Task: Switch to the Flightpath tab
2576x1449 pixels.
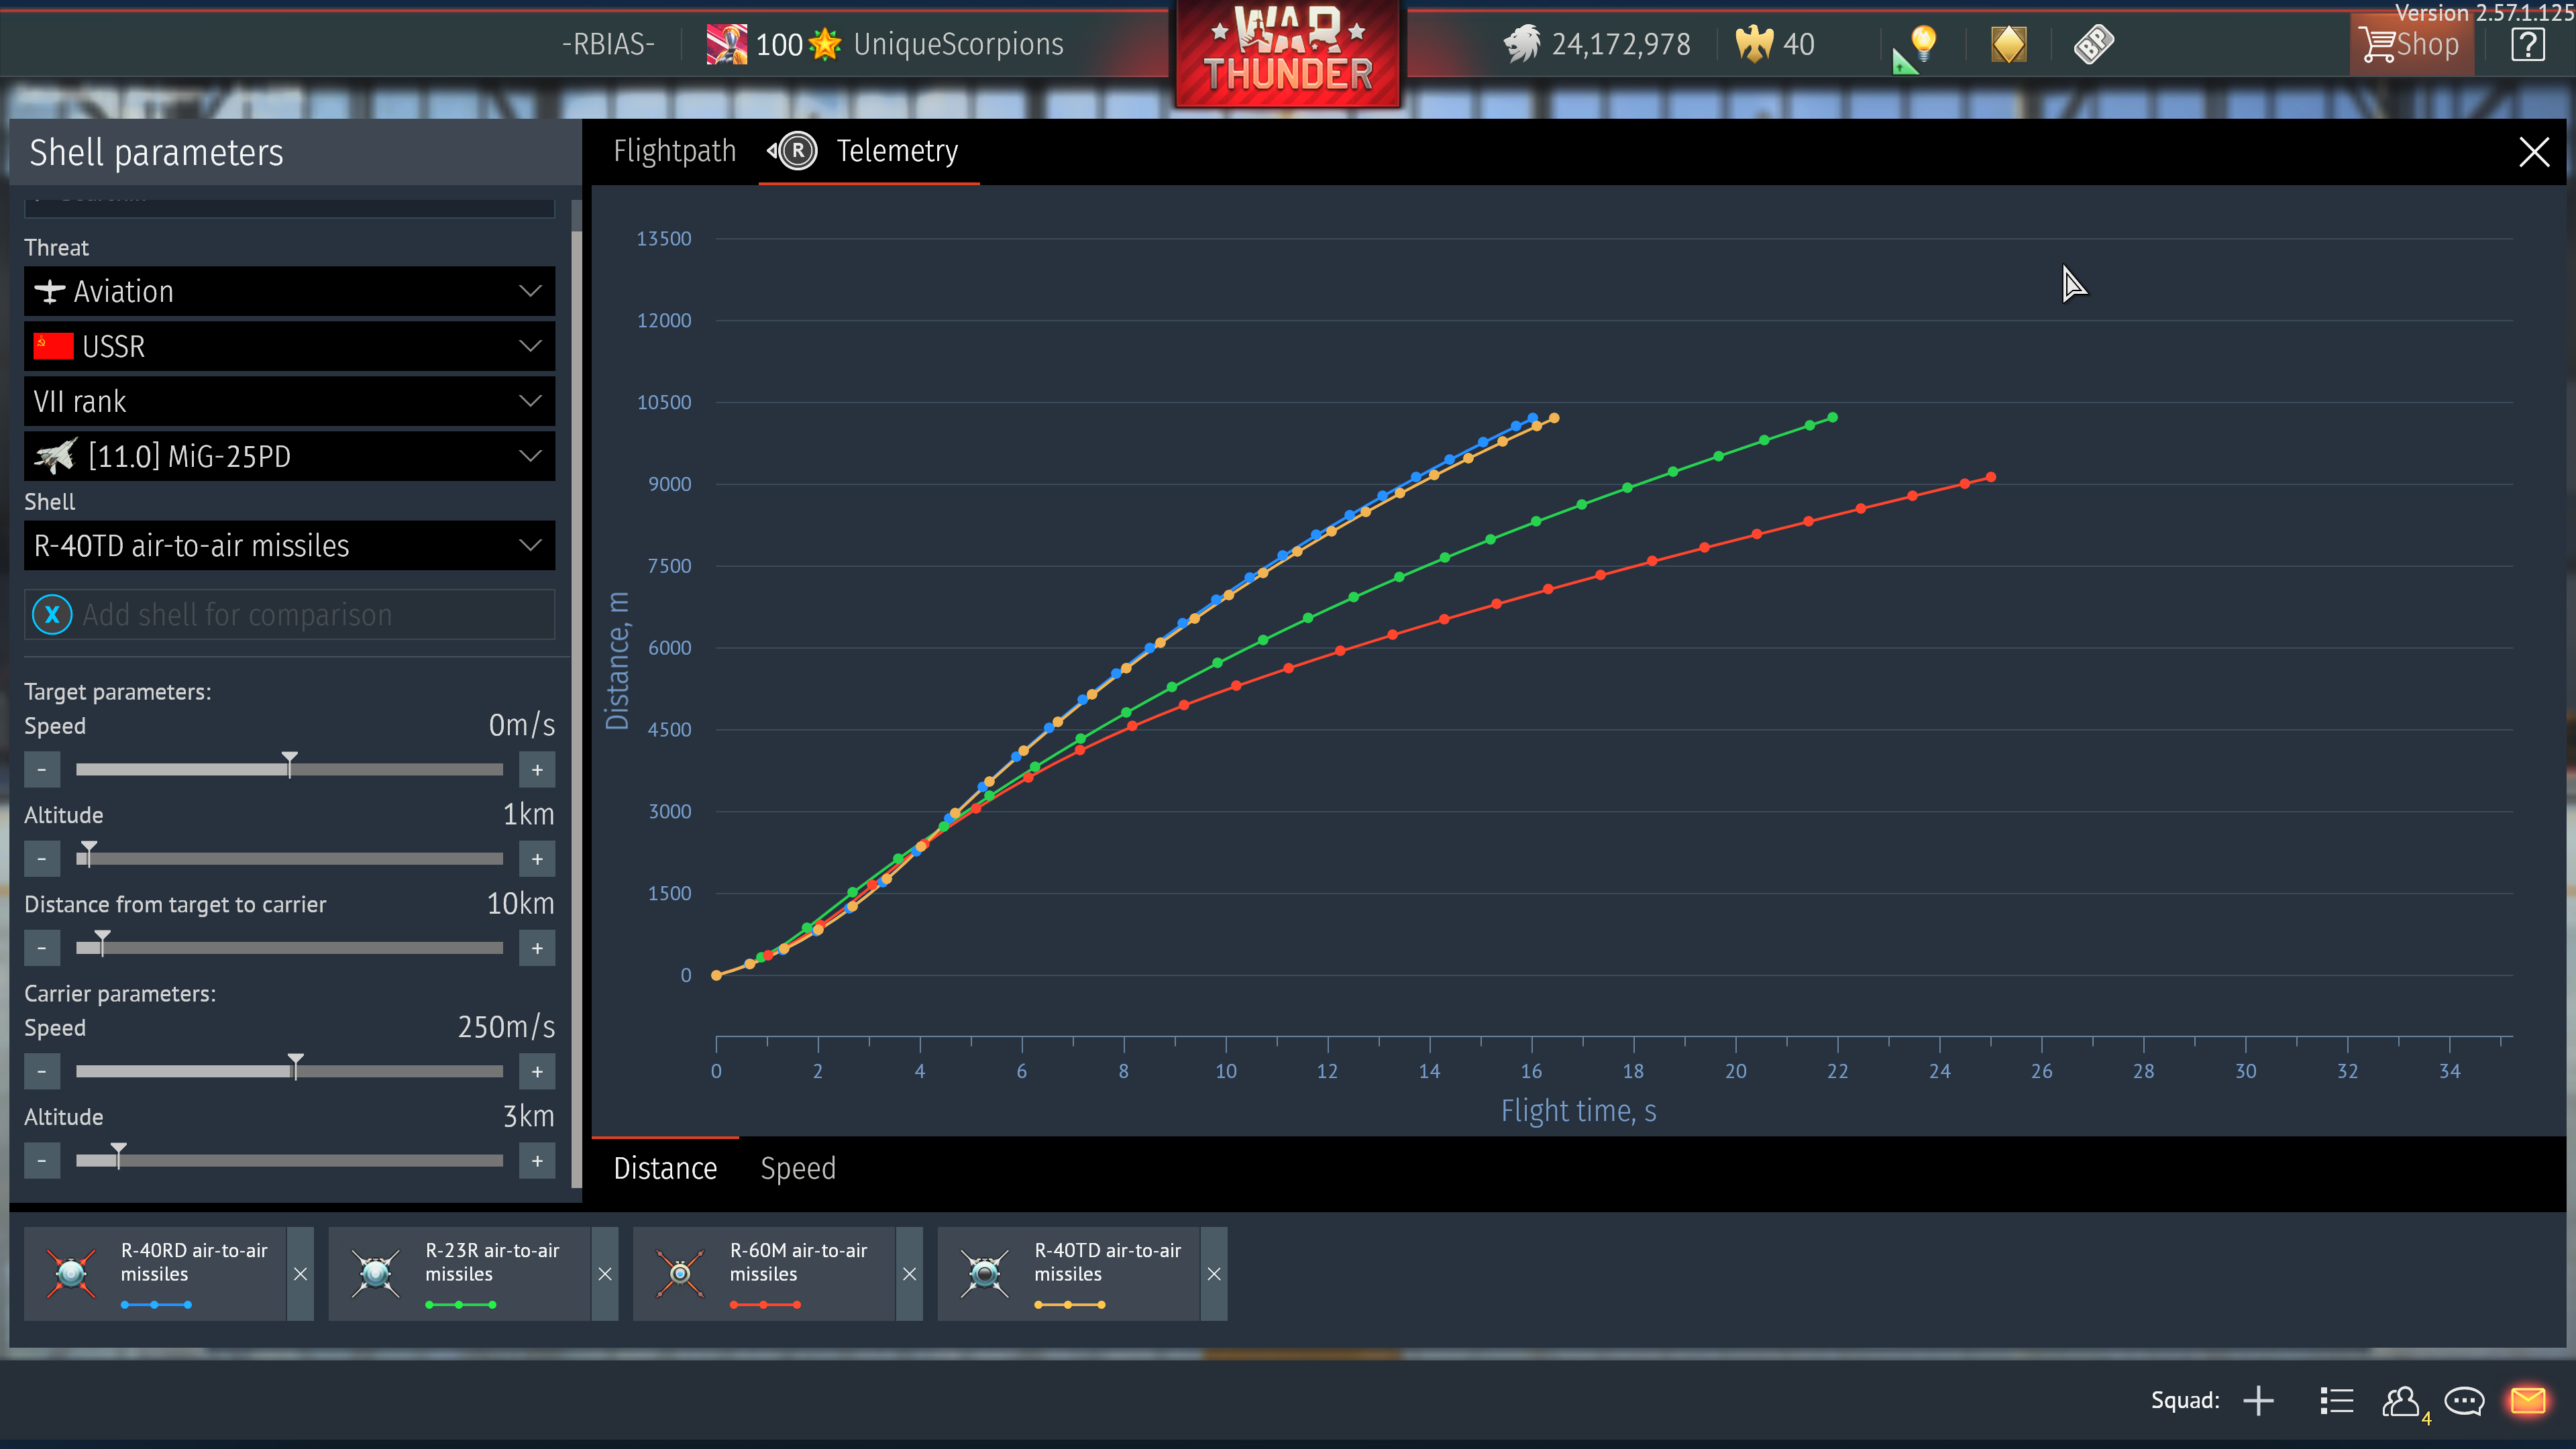Action: pyautogui.click(x=674, y=151)
